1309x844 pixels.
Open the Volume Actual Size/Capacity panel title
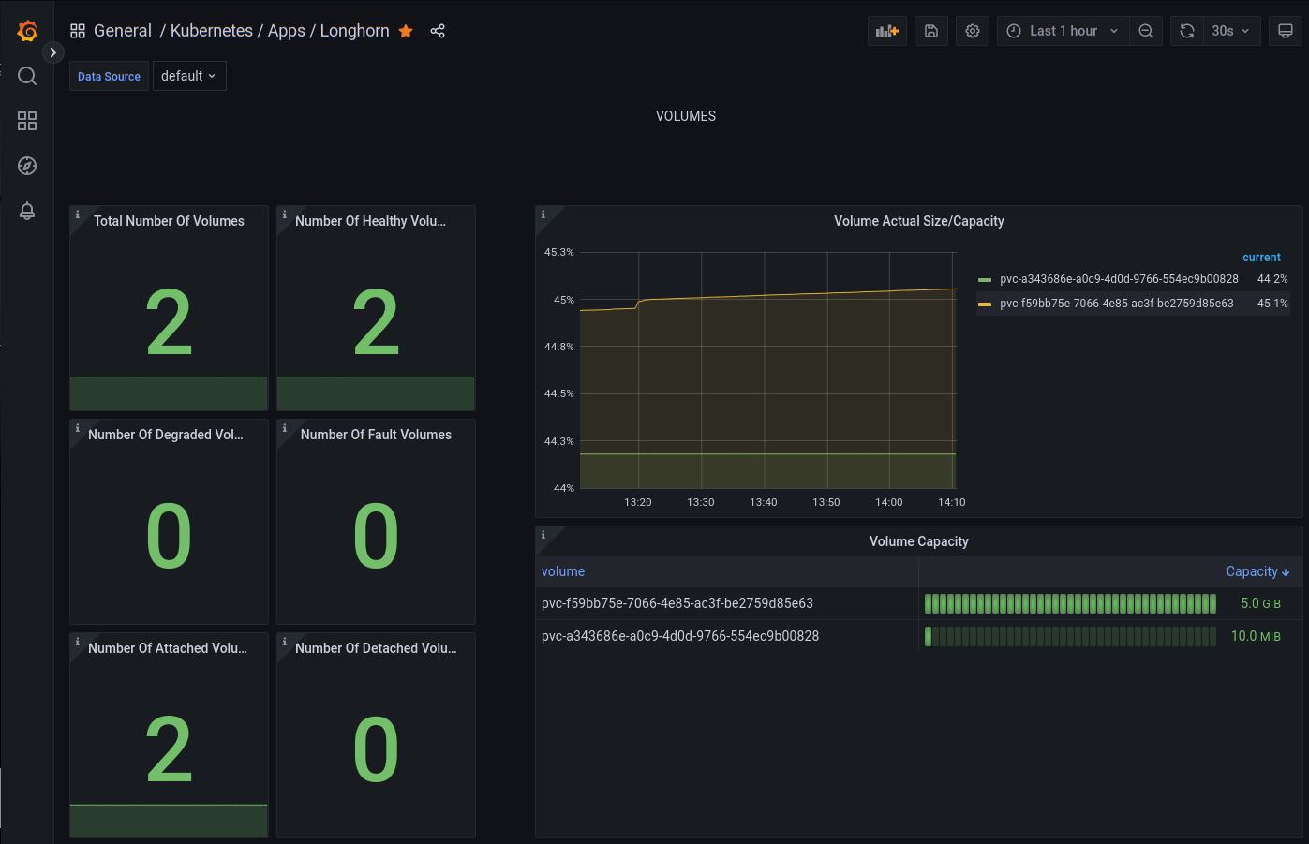[x=919, y=221]
